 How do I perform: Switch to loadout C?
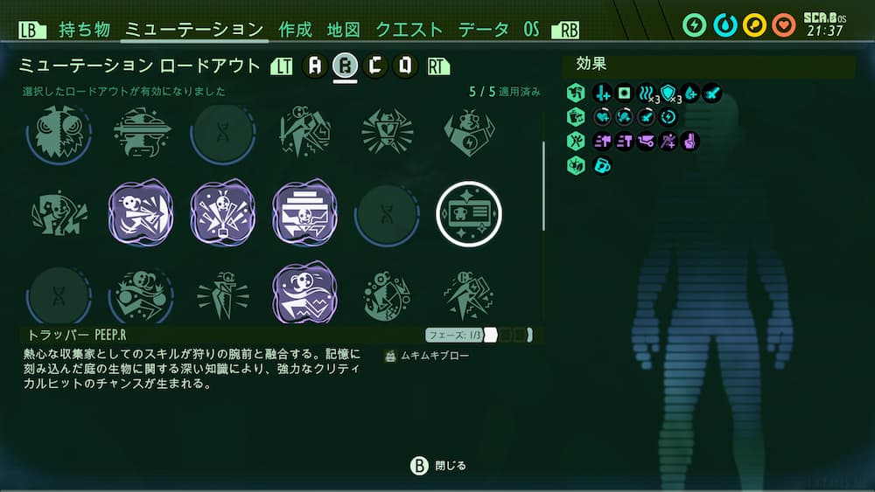374,66
